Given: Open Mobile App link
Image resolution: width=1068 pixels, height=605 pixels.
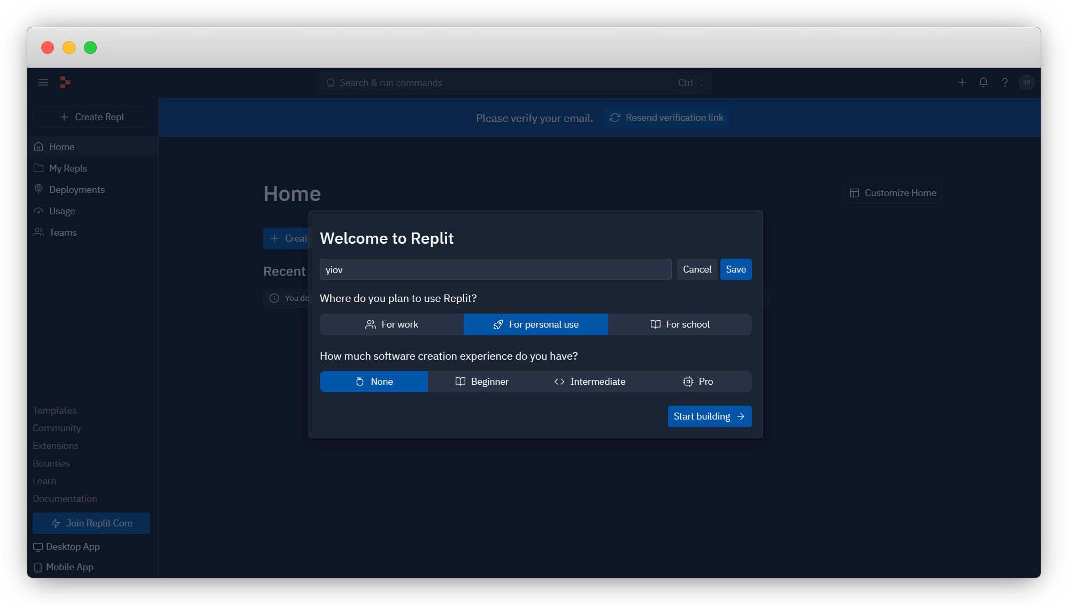Looking at the screenshot, I should click(63, 567).
